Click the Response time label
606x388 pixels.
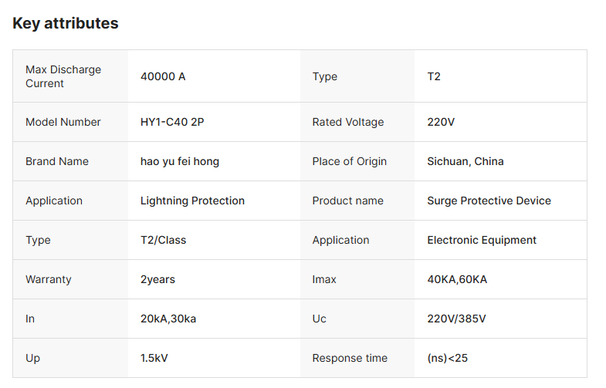tap(350, 358)
